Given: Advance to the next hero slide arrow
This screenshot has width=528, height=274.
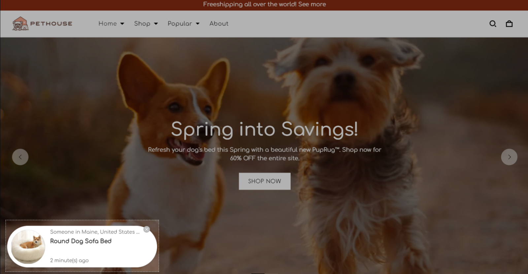Looking at the screenshot, I should [509, 157].
